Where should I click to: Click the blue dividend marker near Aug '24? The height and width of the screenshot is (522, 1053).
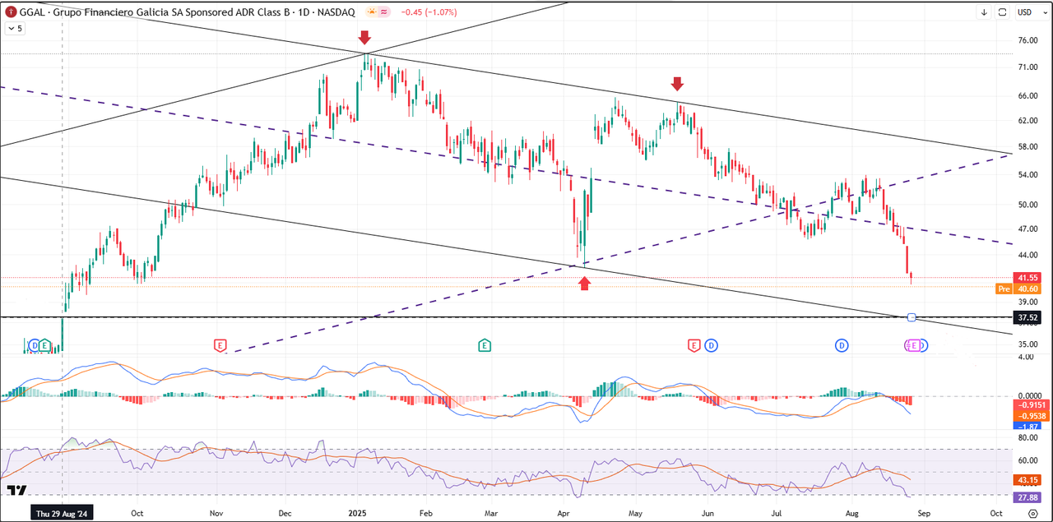pos(34,345)
